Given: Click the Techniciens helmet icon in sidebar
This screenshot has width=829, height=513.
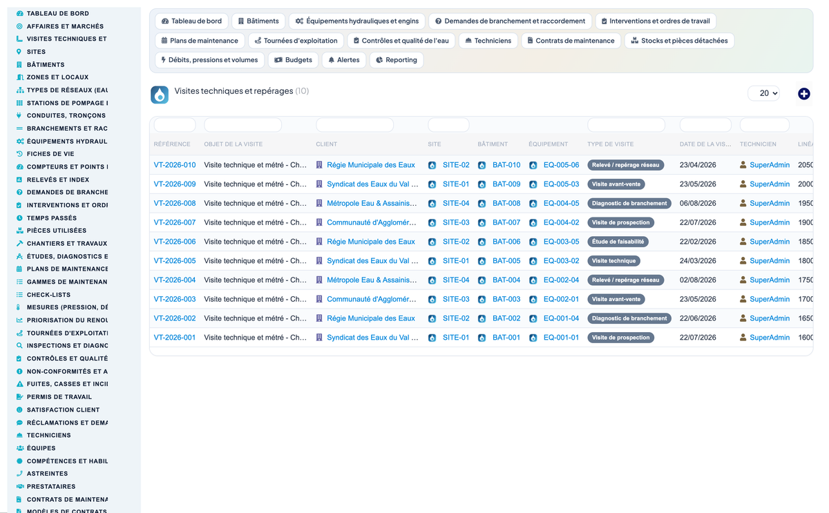Looking at the screenshot, I should (19, 435).
